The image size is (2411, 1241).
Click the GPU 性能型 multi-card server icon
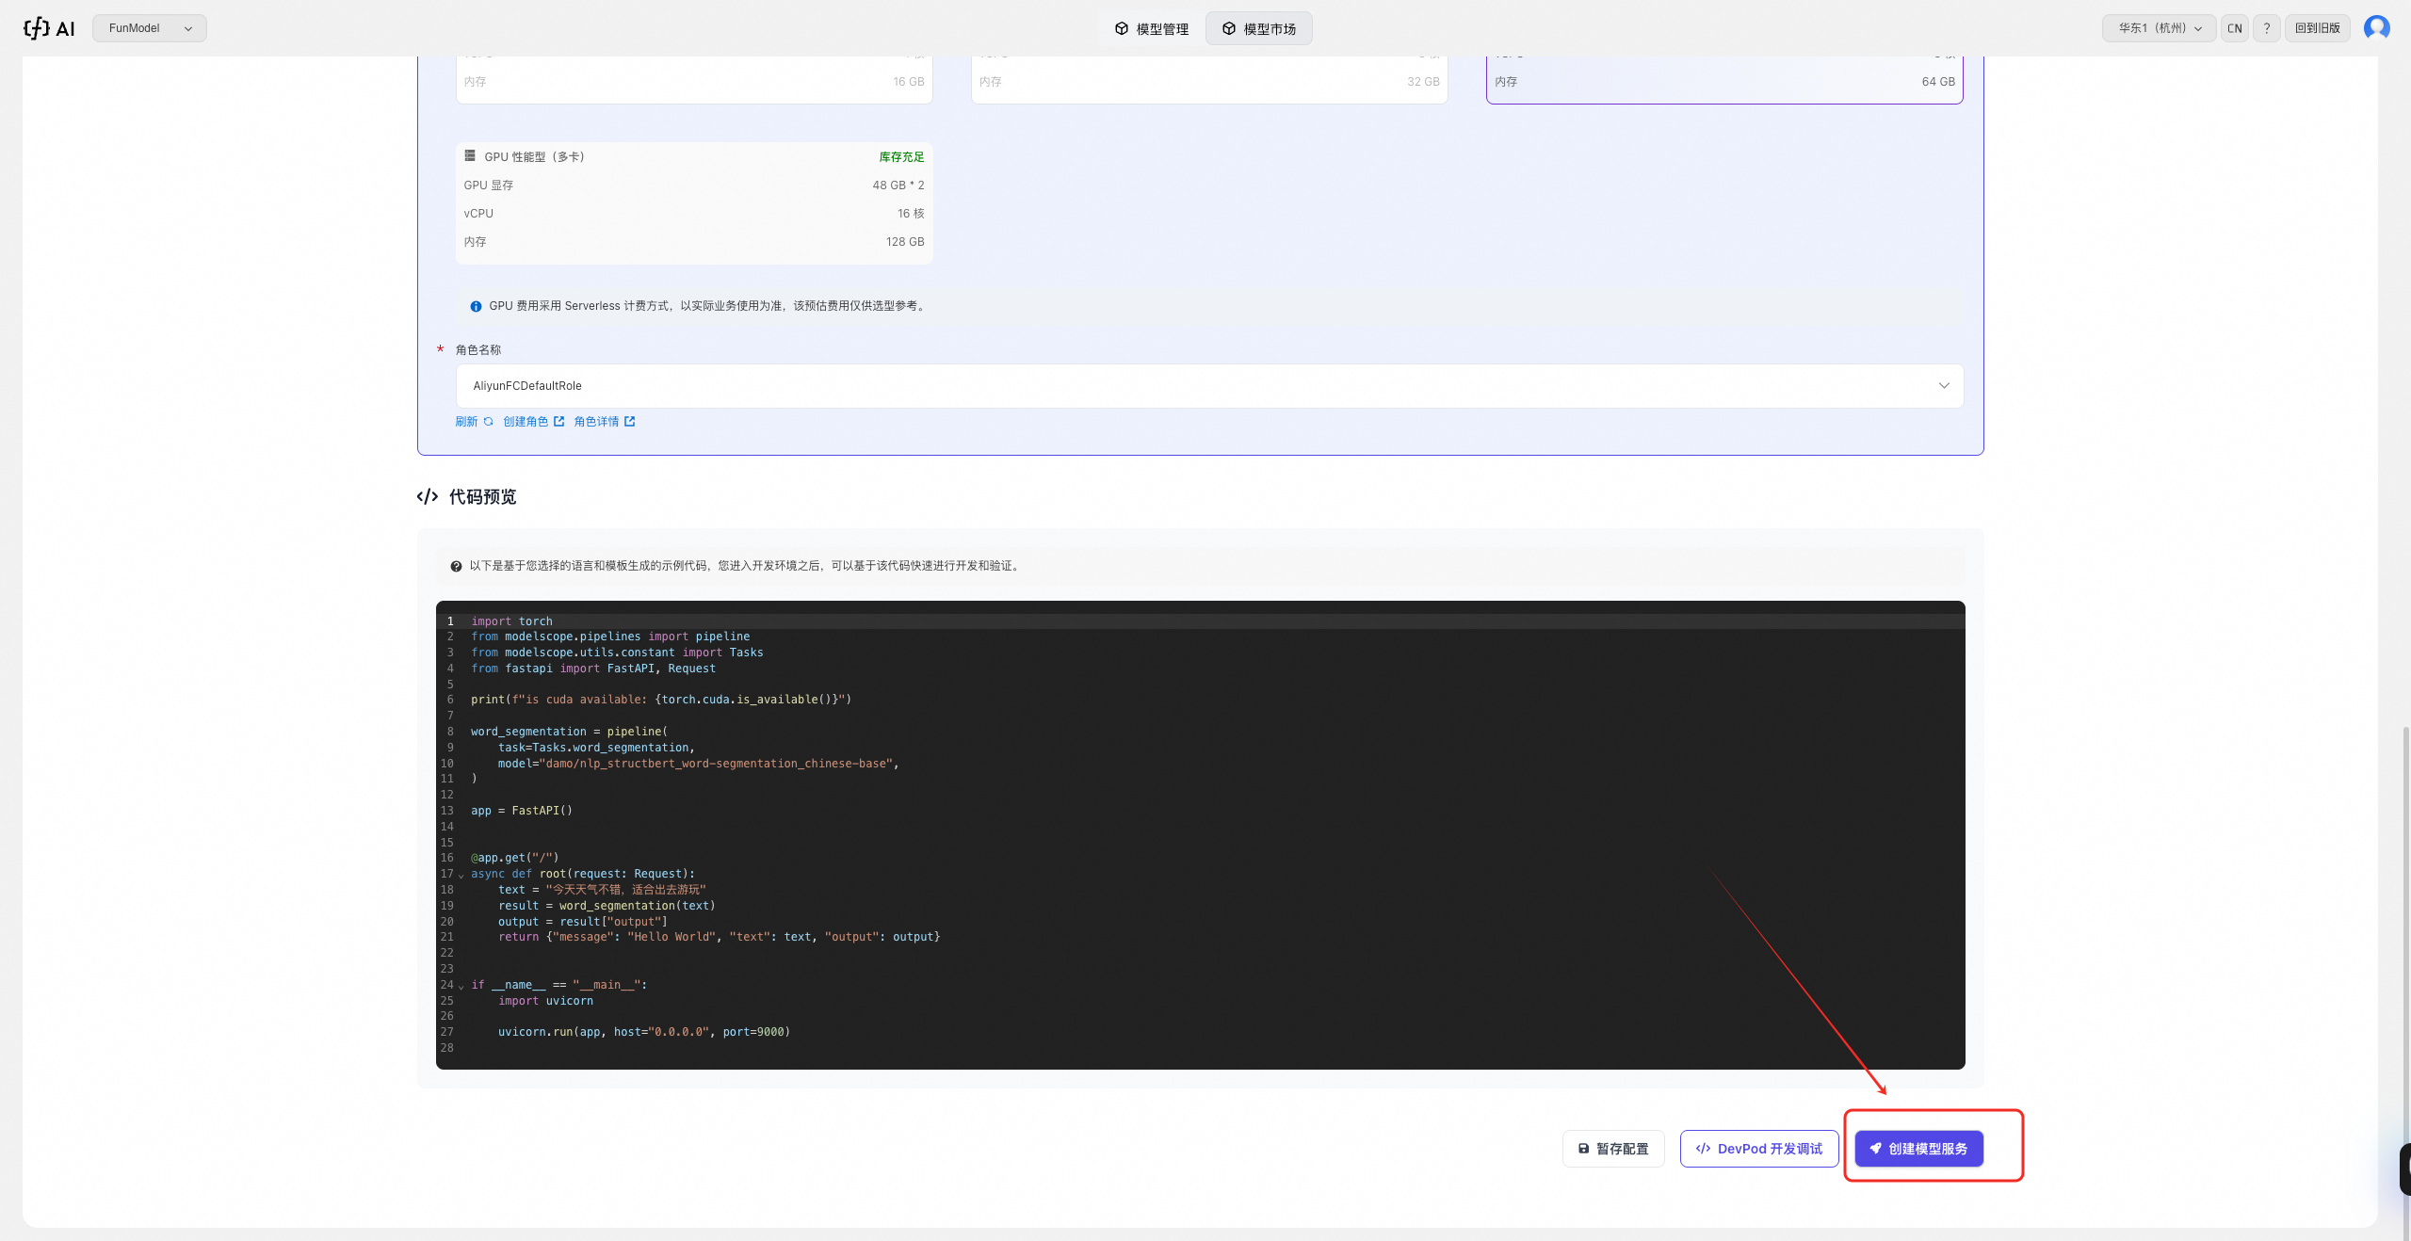coord(470,156)
